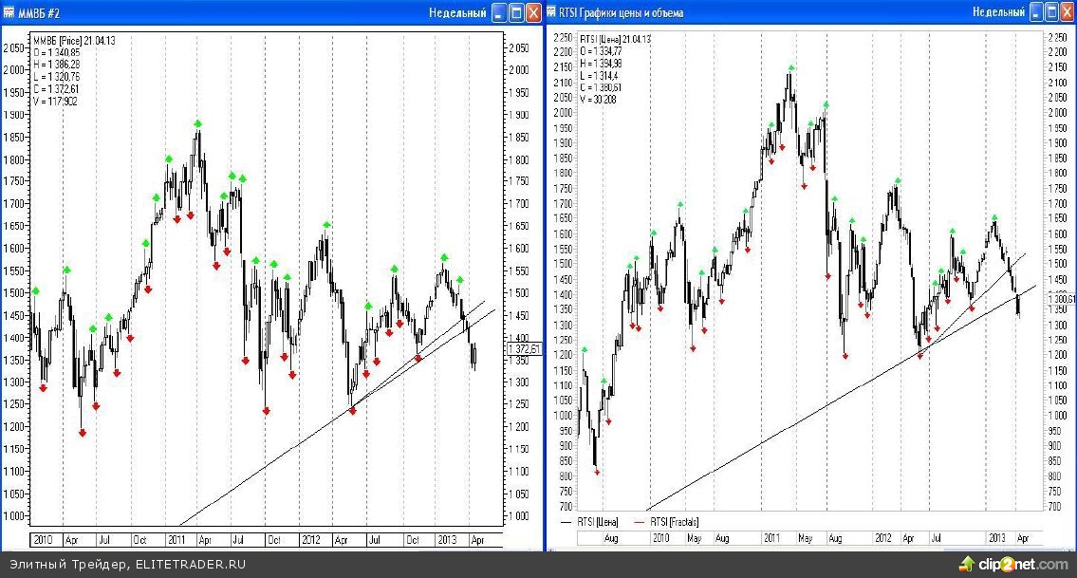
Task: Click the MMVB #2 title bar text
Action: (39, 13)
